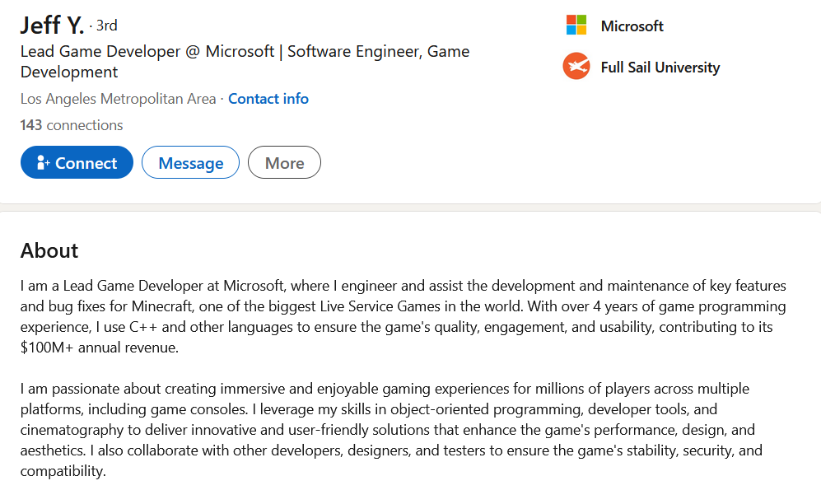
Task: Click the add-person icon on Connect
Action: [x=44, y=163]
